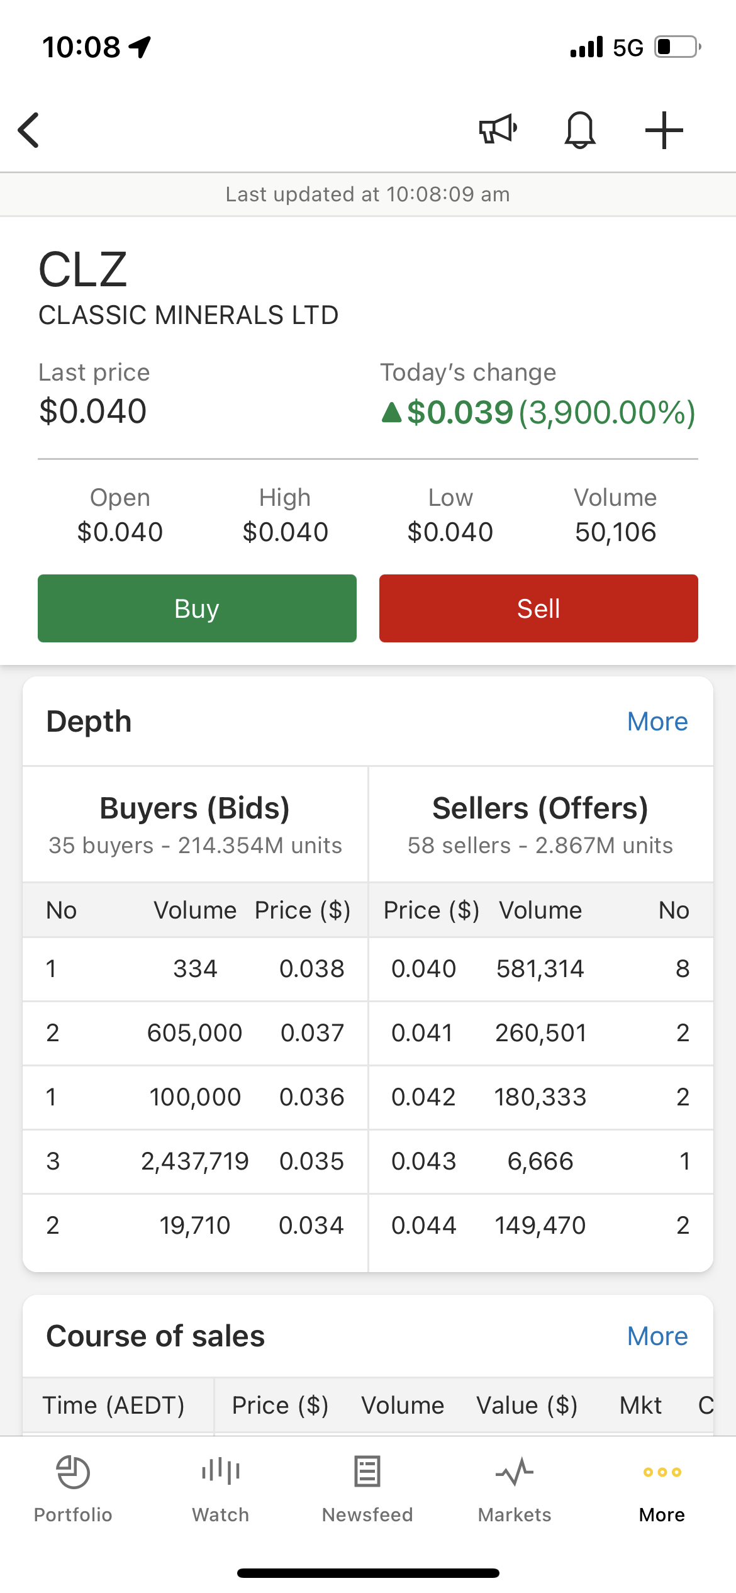Select offer volume 581,314
The height and width of the screenshot is (1593, 736).
coord(540,969)
